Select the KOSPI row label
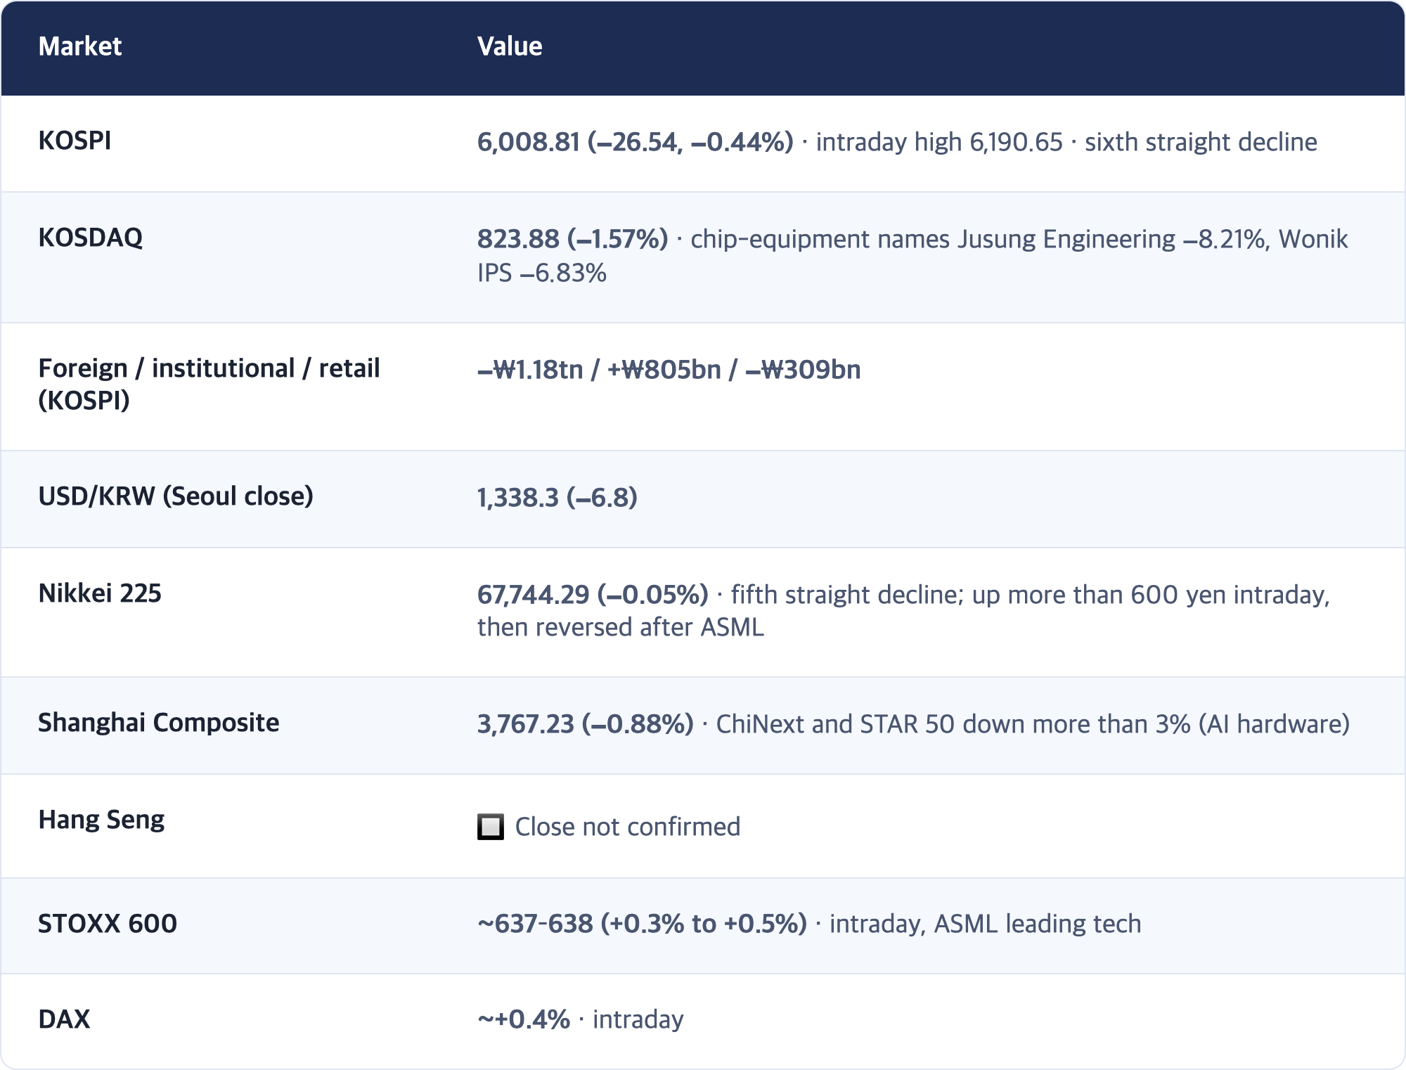This screenshot has height=1070, width=1406. 75,141
